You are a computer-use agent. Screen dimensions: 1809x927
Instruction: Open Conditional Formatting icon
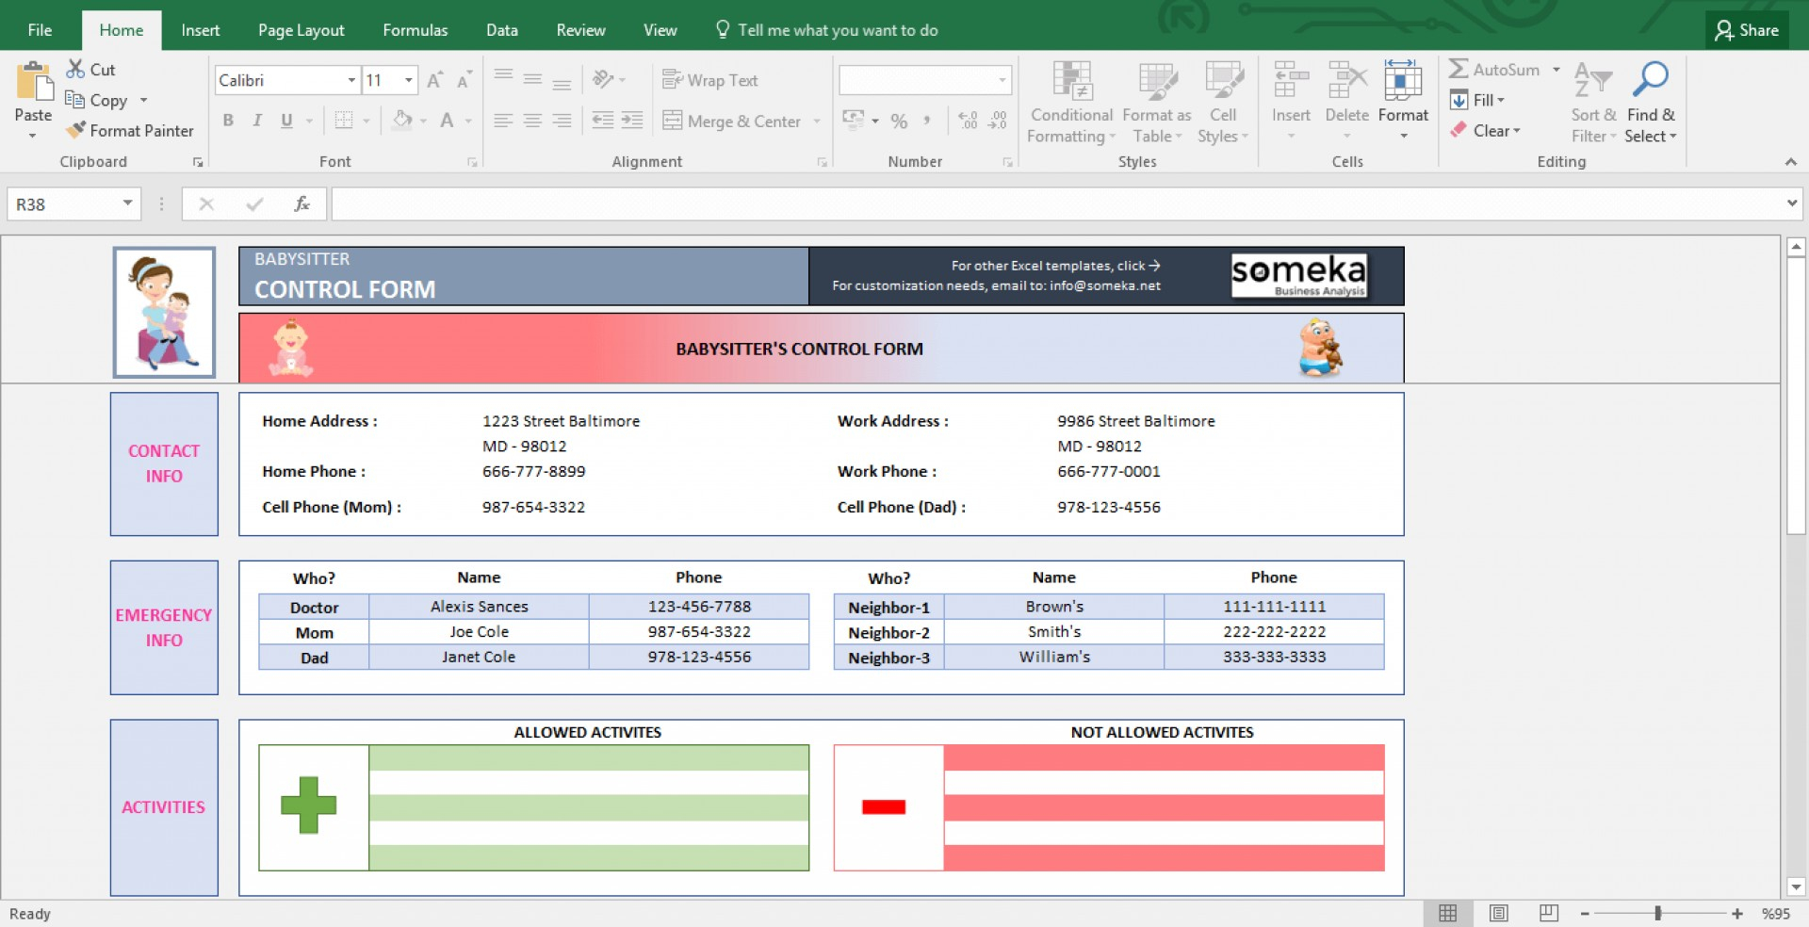tap(1071, 81)
